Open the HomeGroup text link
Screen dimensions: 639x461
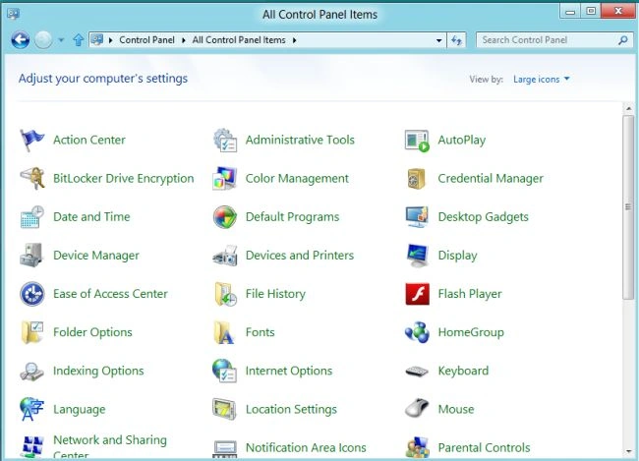[x=471, y=332]
